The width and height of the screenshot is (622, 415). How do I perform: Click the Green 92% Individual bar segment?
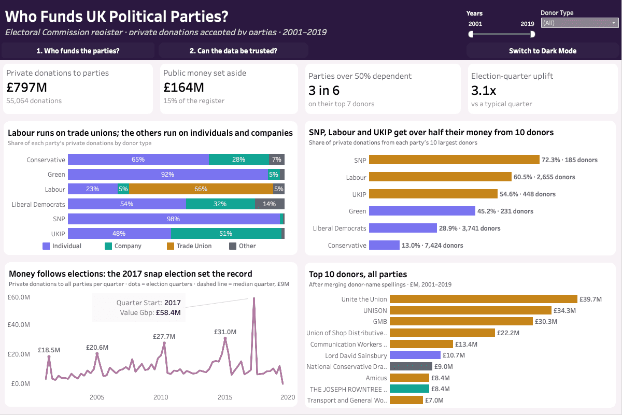(x=167, y=175)
